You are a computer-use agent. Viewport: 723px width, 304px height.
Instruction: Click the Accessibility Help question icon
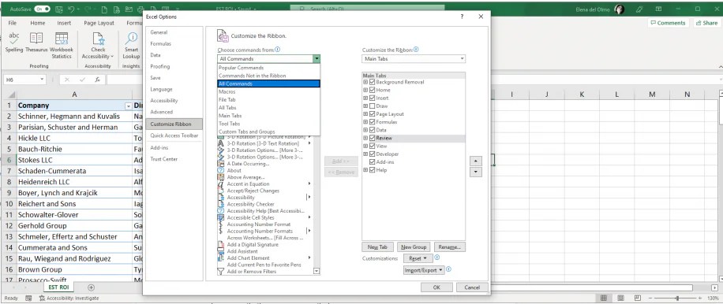click(x=220, y=210)
